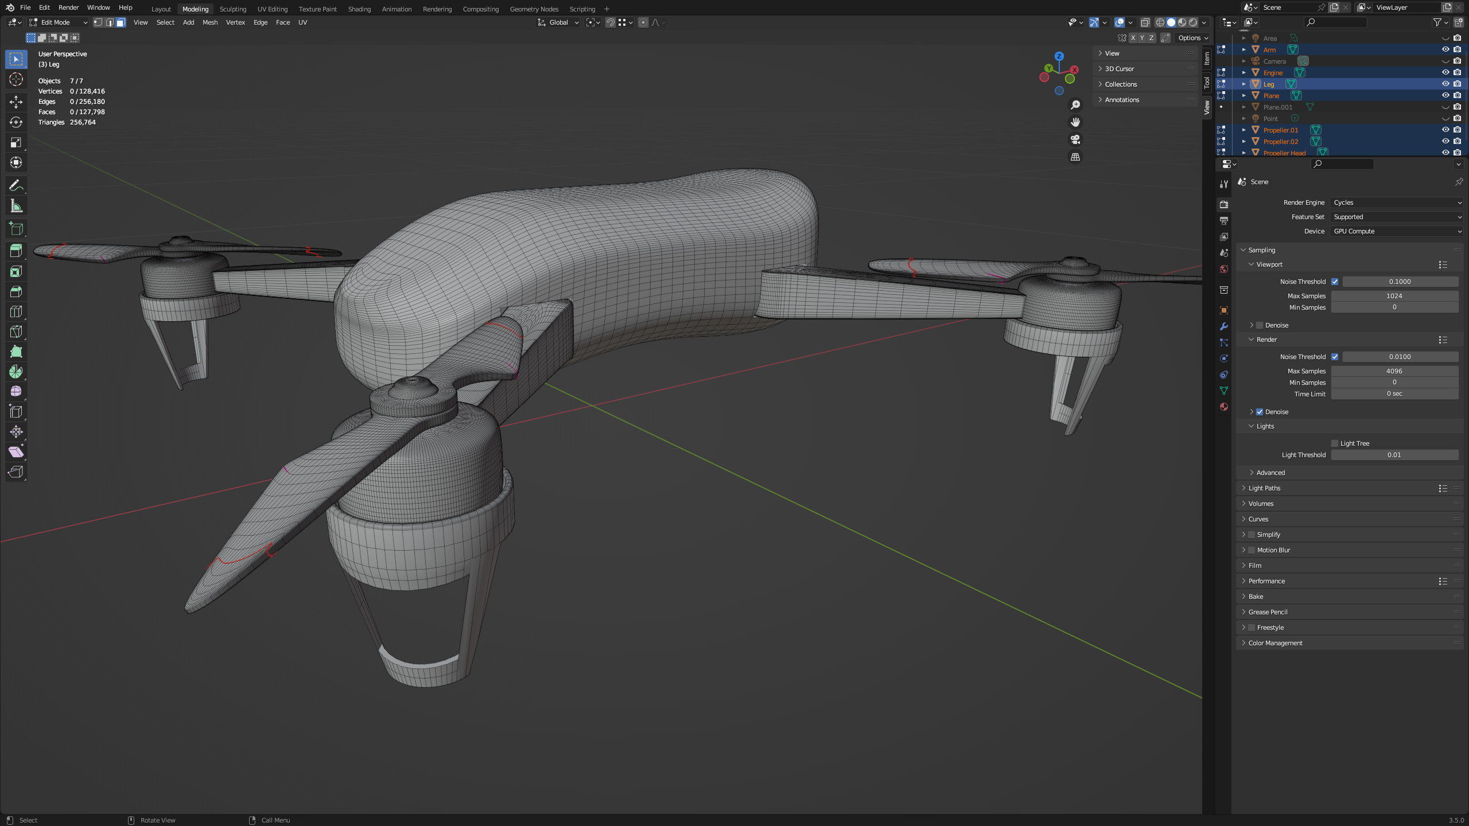This screenshot has width=1469, height=826.
Task: Select the Add Cube tool
Action: [16, 228]
